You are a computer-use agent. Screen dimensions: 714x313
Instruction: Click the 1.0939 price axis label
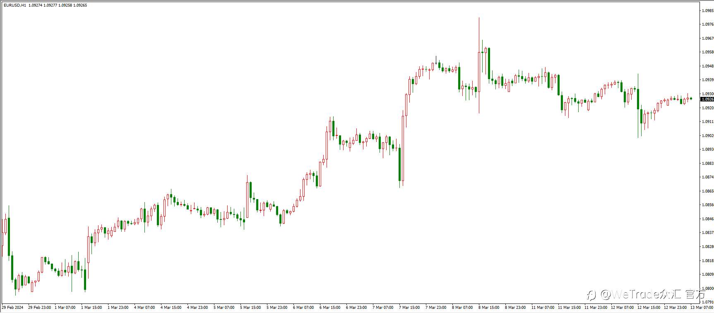(708, 80)
